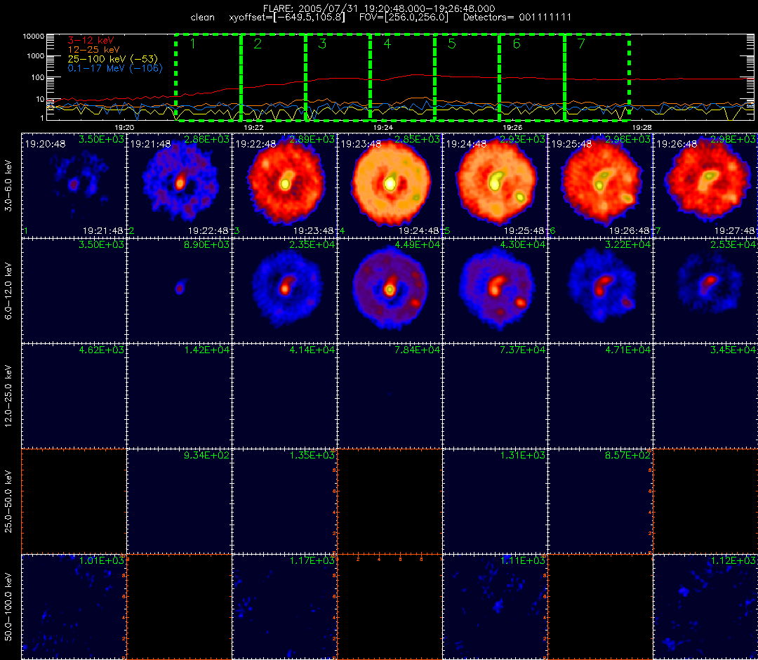Open the 50.0-100.0 keV image labeled 1.11E+03
Screen dimensions: 758x660
click(x=496, y=607)
